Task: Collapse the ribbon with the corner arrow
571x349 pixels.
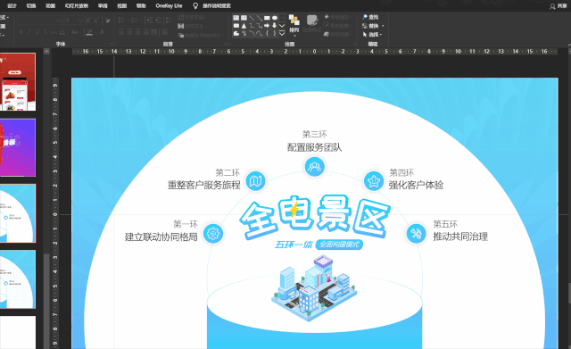Action: [569, 45]
